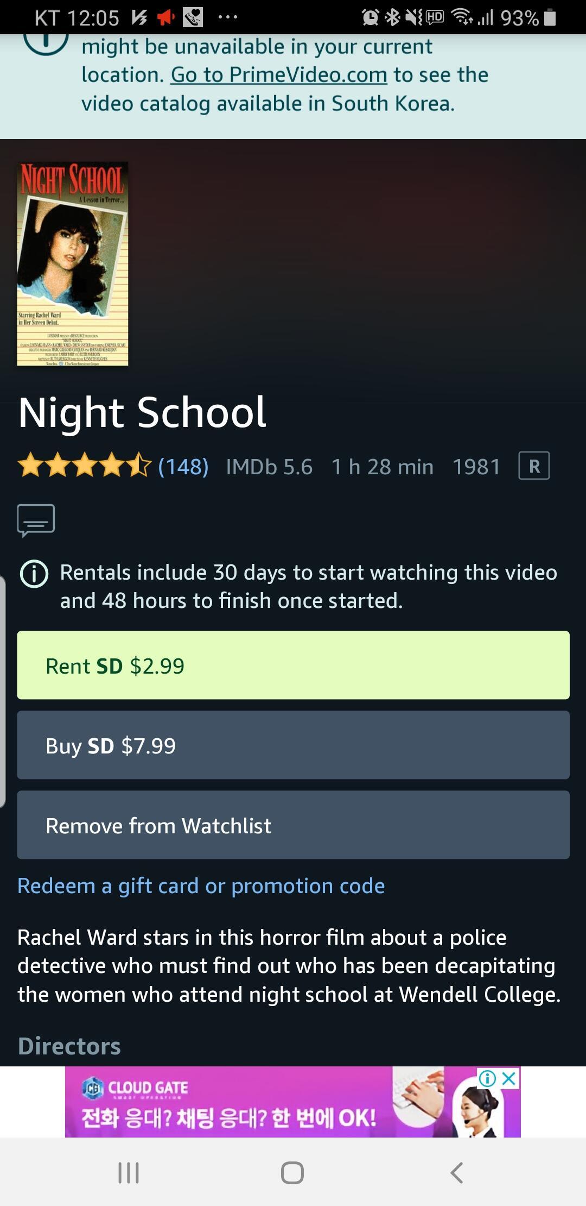Buy Night School in SD for $7.99

(293, 745)
